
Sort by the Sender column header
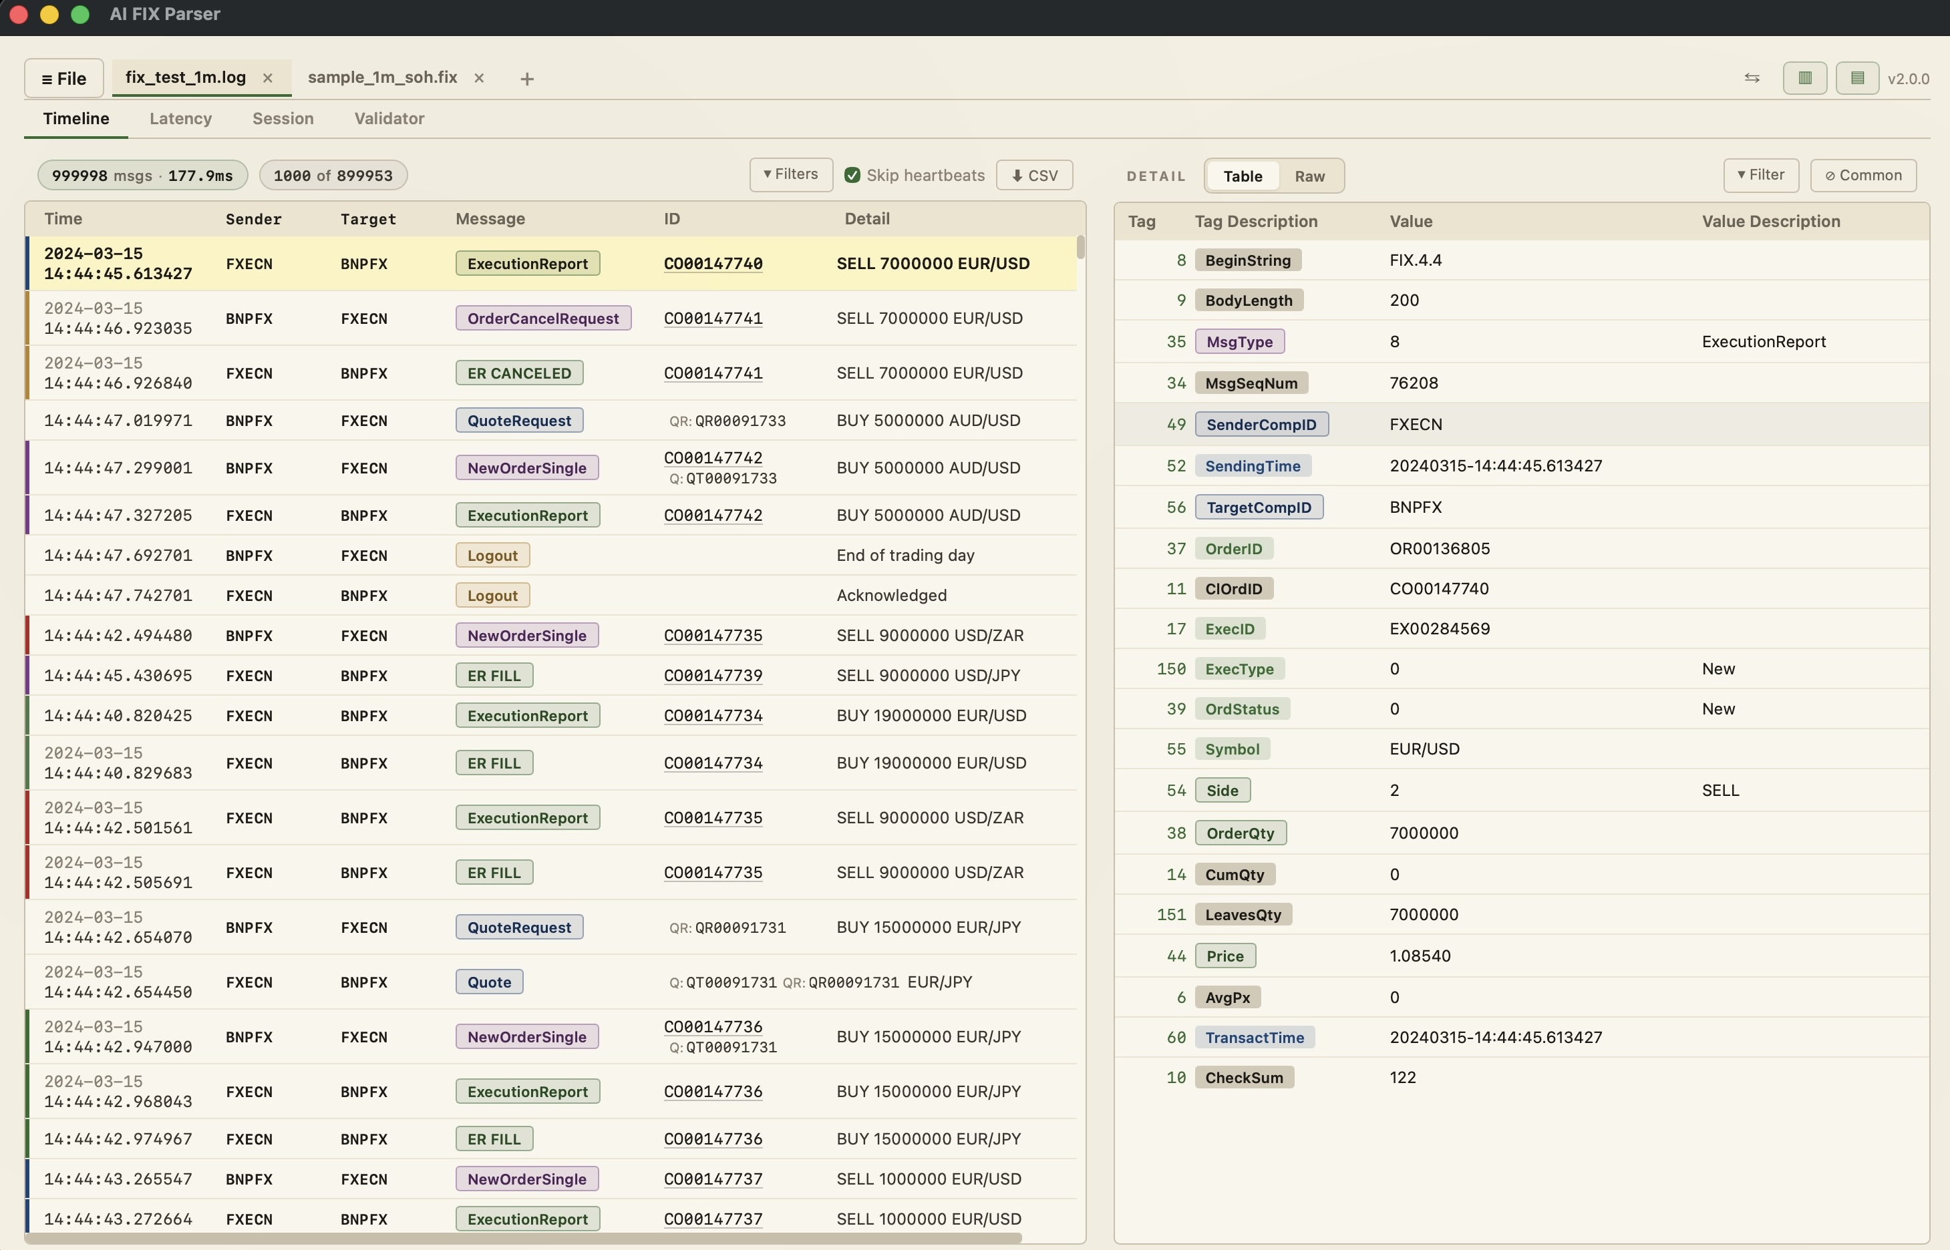[x=253, y=218]
